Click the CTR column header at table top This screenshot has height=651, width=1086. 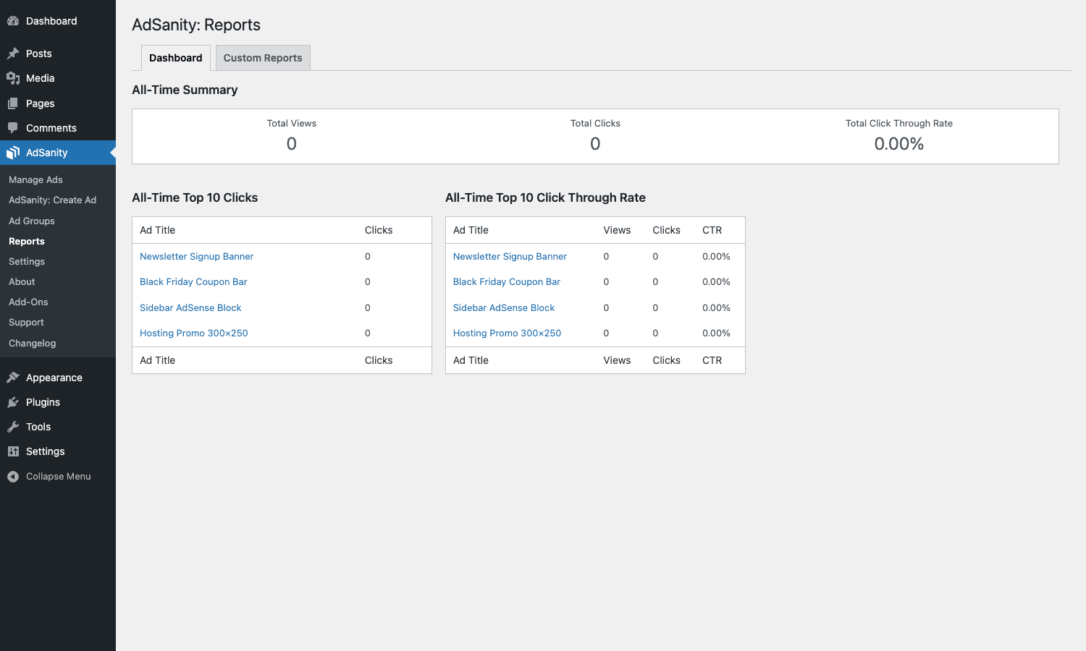[x=712, y=230]
